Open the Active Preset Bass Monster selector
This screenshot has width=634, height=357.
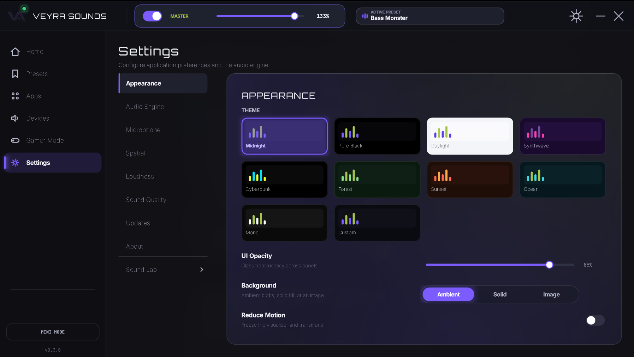click(x=430, y=16)
